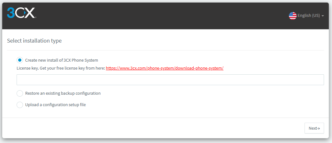Click the 'Select installation type' heading
This screenshot has width=332, height=143.
pos(34,41)
